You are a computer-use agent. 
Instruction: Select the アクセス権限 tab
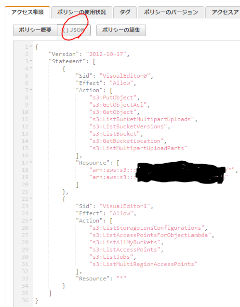click(x=27, y=12)
